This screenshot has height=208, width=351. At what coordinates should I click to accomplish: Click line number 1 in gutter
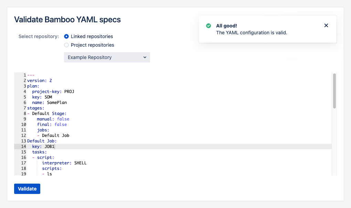click(x=25, y=75)
